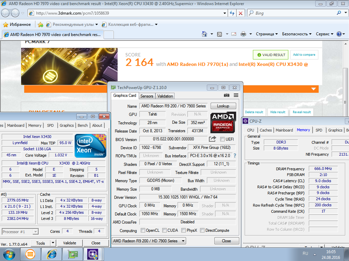Click Bus Interface question mark icon
Screen dimensions: 349x261
235,156
